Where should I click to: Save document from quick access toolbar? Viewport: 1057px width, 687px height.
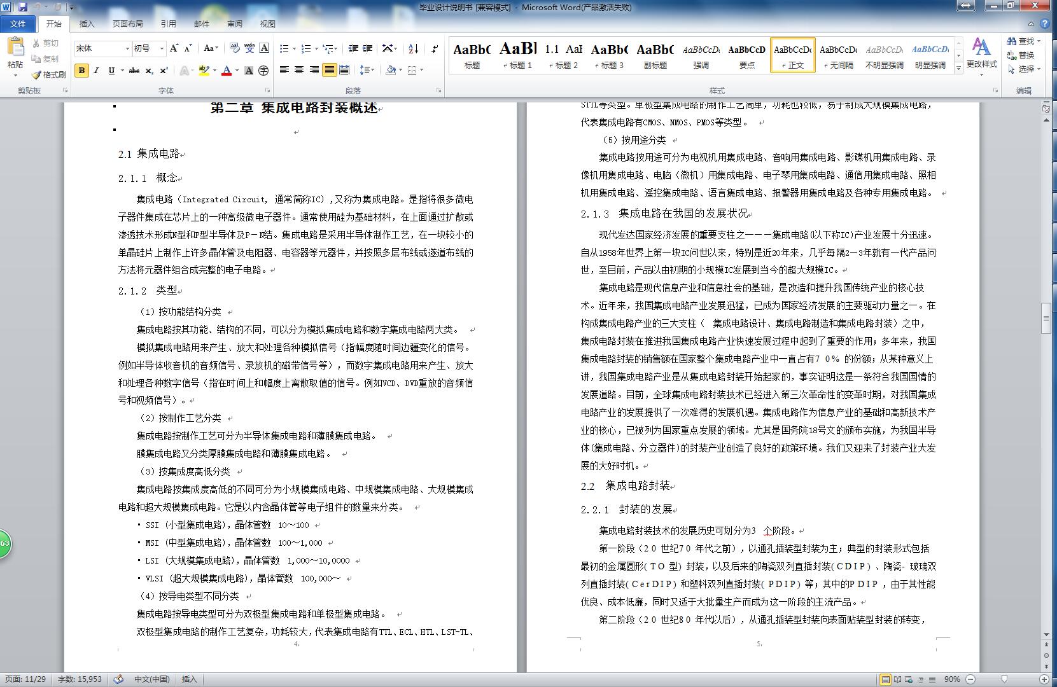[23, 7]
